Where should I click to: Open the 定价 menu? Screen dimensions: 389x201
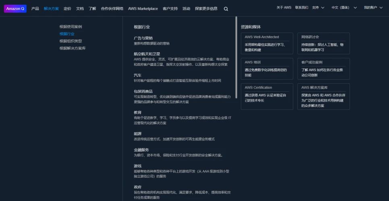(67, 9)
